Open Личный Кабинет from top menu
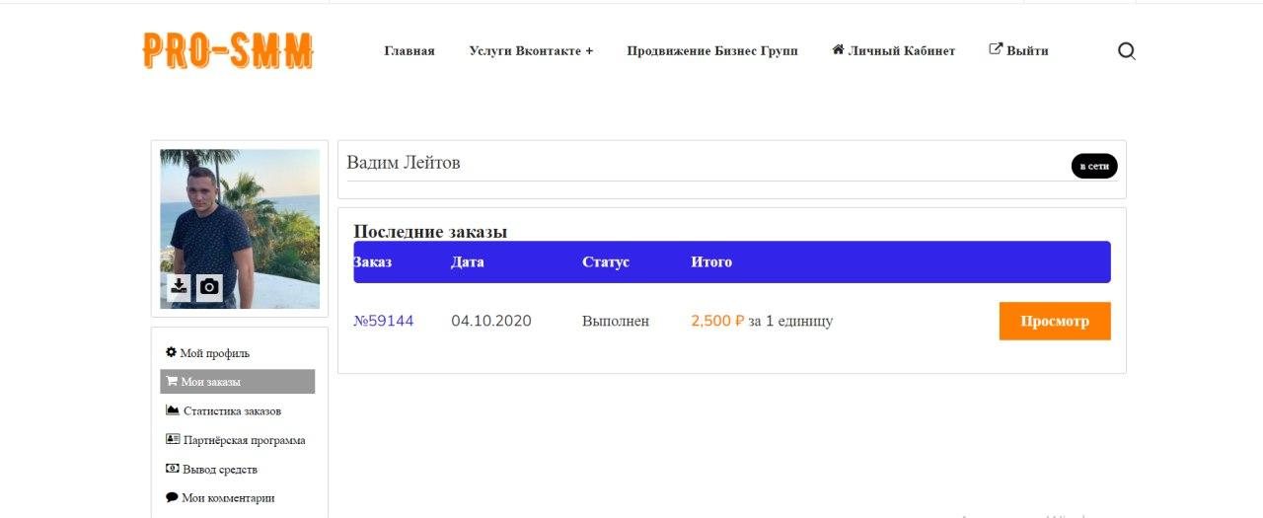 pos(894,50)
